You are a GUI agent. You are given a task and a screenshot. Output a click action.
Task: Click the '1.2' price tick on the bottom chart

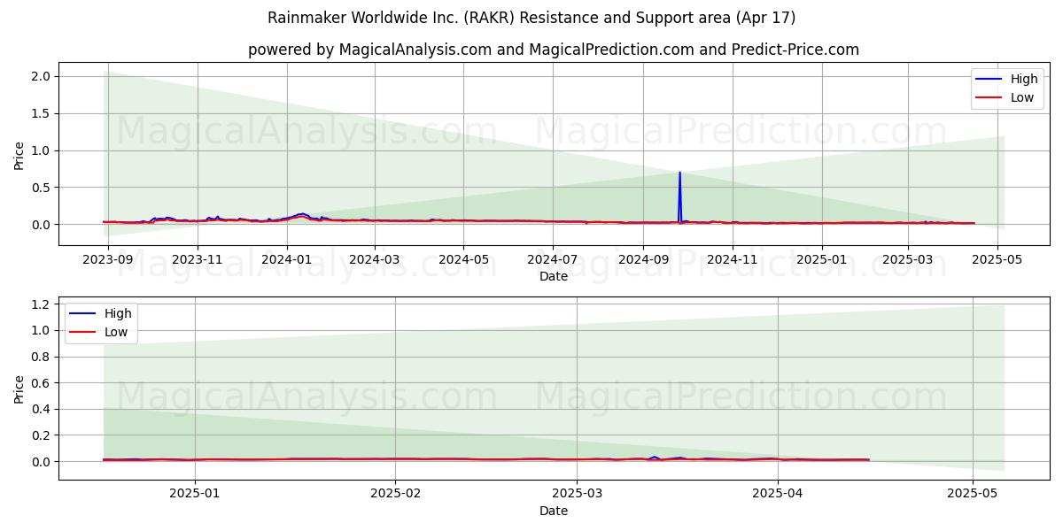coord(43,304)
